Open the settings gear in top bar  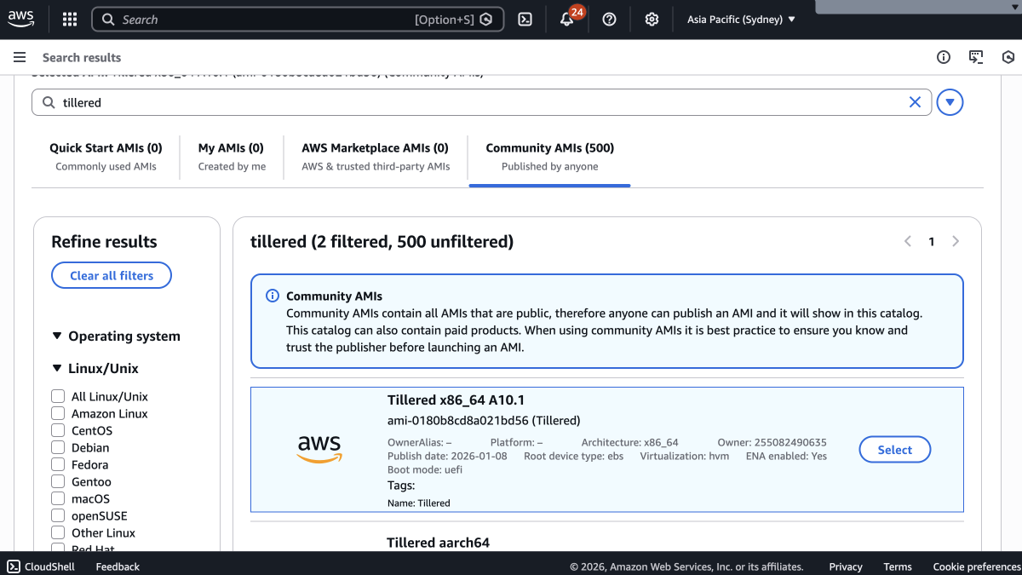652,20
